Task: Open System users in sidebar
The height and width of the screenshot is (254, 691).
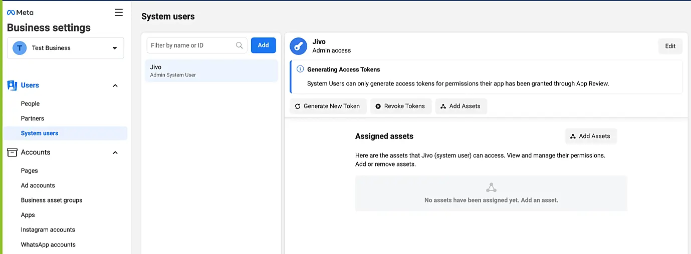Action: coord(40,133)
